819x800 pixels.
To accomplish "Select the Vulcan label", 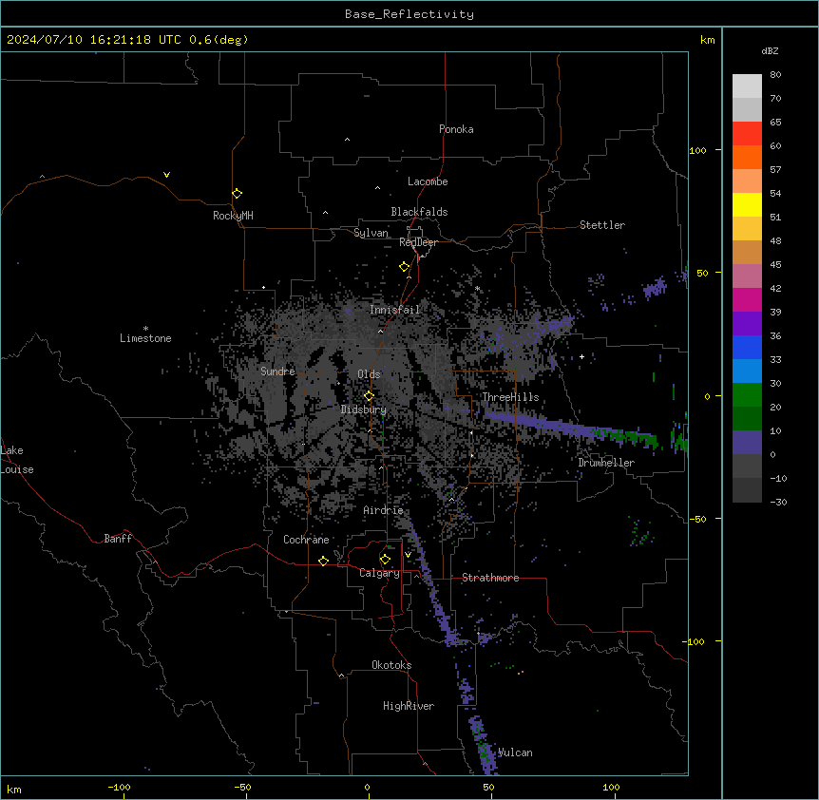I will pos(515,752).
